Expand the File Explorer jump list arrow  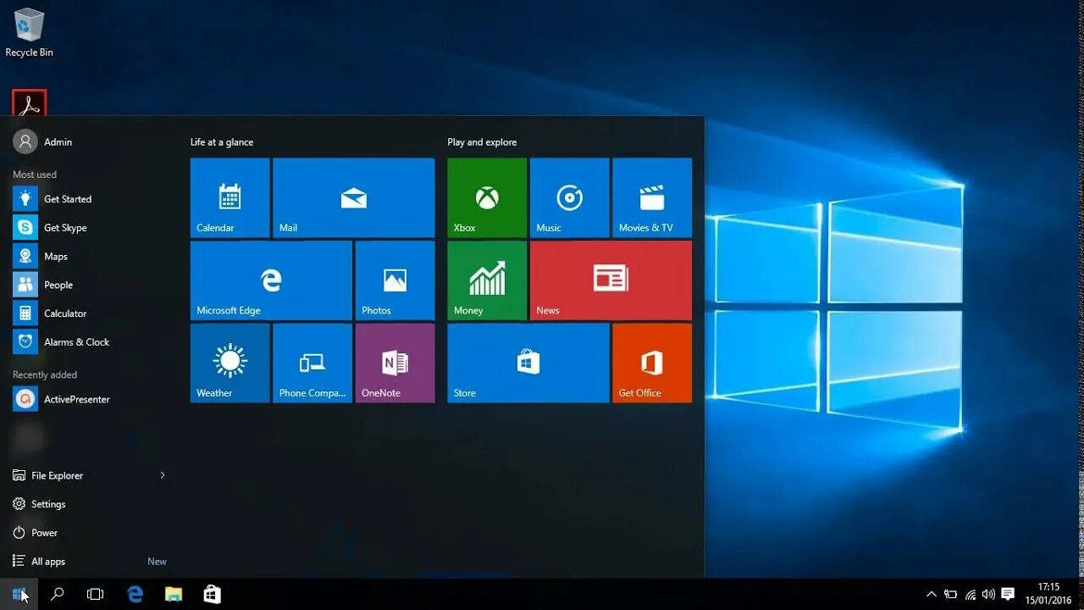coord(163,475)
